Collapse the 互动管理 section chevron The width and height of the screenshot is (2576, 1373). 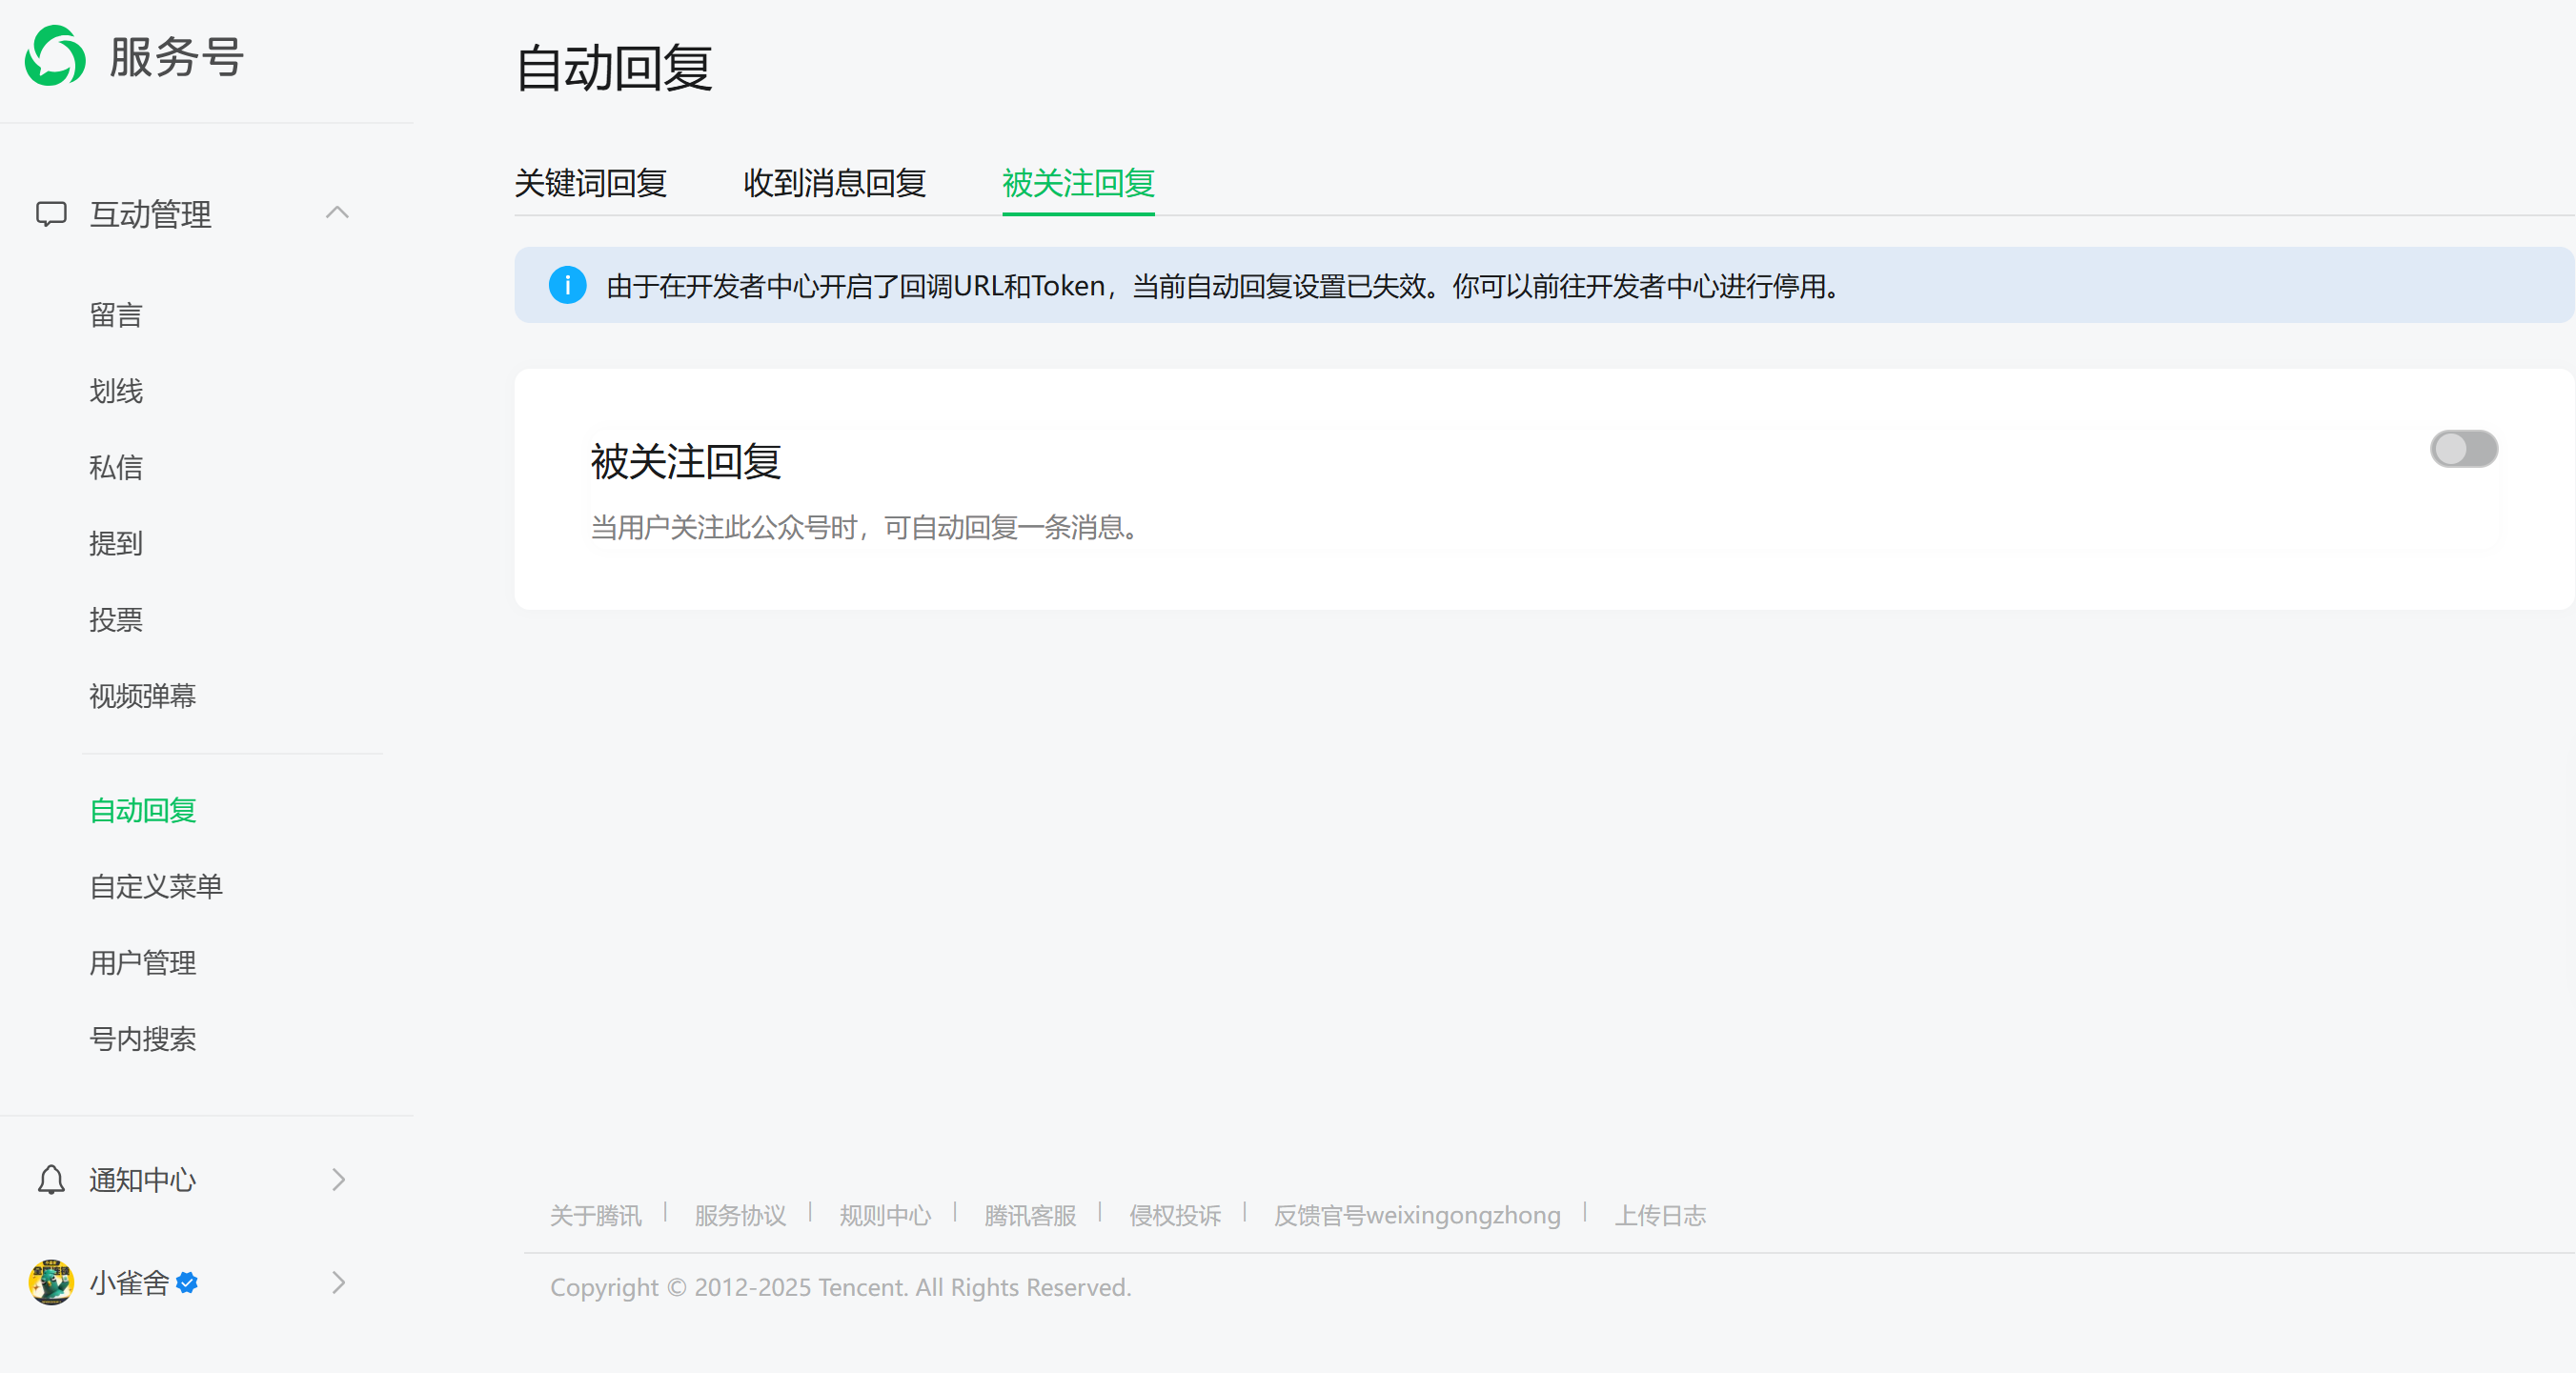click(337, 213)
